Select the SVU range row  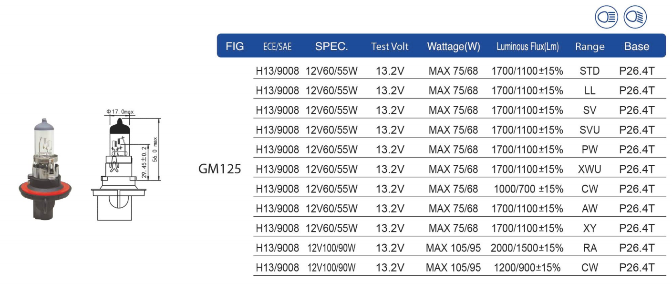click(x=460, y=130)
